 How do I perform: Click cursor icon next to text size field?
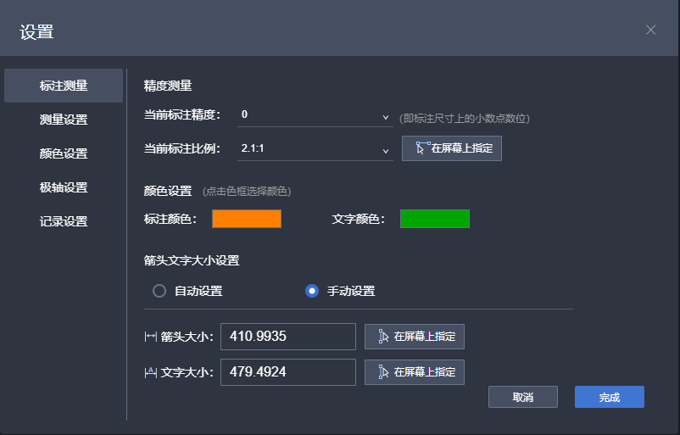click(x=382, y=372)
